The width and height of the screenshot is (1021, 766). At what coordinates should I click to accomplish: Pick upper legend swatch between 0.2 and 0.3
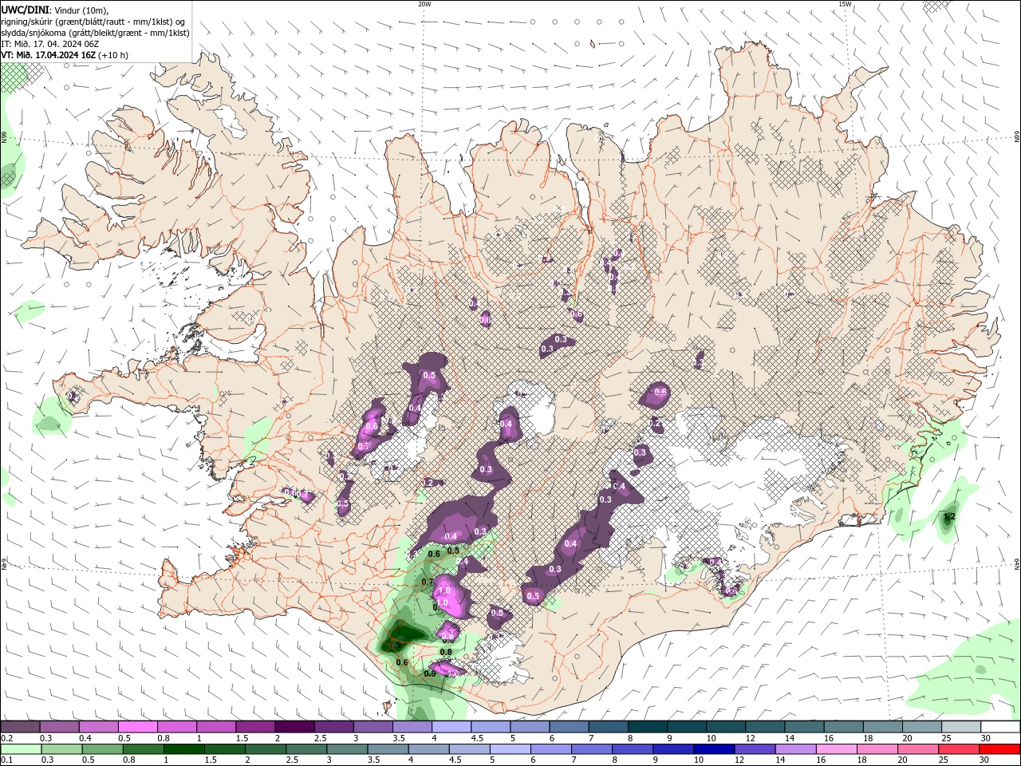[20, 727]
